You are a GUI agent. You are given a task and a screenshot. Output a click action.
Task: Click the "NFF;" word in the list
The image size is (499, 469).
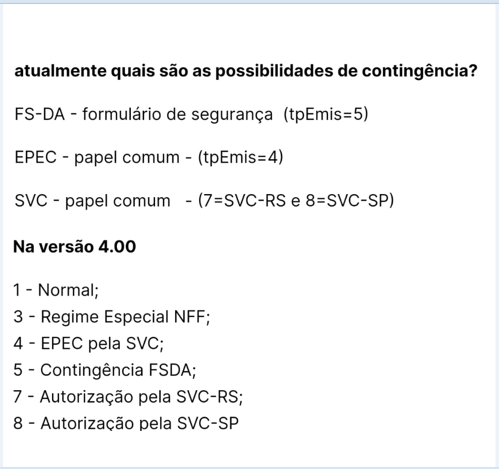click(x=192, y=317)
